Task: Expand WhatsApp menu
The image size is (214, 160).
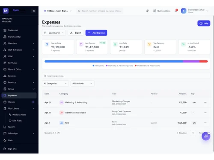Action: tap(19, 134)
